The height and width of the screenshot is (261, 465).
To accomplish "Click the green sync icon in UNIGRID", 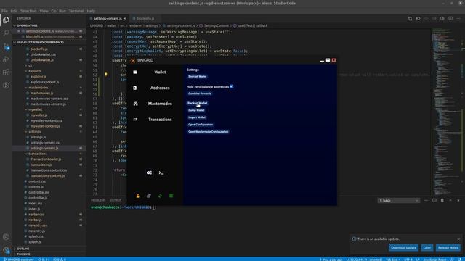I will 160,196.
